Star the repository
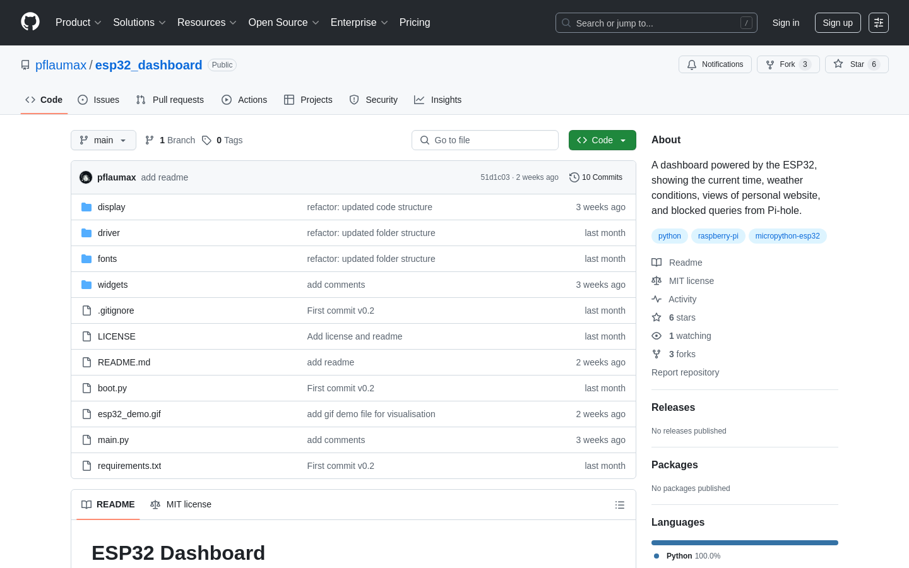This screenshot has width=909, height=568. [857, 64]
